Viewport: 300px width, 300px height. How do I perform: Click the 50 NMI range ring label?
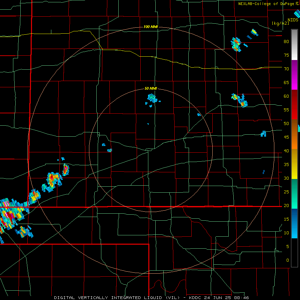(x=151, y=88)
